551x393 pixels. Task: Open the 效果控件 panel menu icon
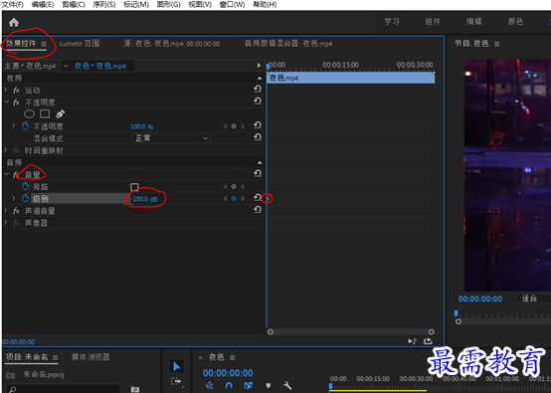point(44,44)
